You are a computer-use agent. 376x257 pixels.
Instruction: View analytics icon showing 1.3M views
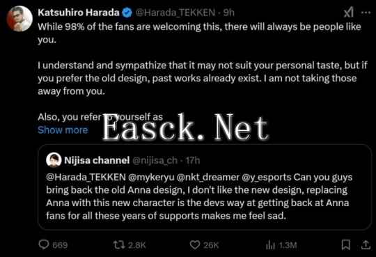coord(270,244)
